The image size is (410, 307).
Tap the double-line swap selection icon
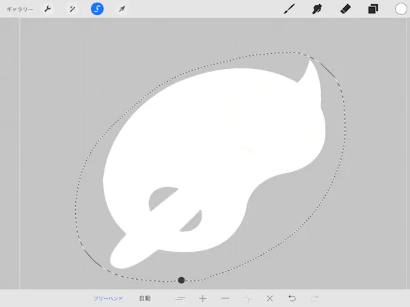pyautogui.click(x=180, y=298)
